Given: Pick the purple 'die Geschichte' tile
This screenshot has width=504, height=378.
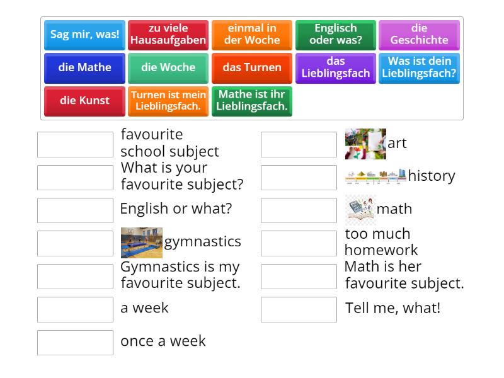Looking at the screenshot, I should tap(419, 35).
